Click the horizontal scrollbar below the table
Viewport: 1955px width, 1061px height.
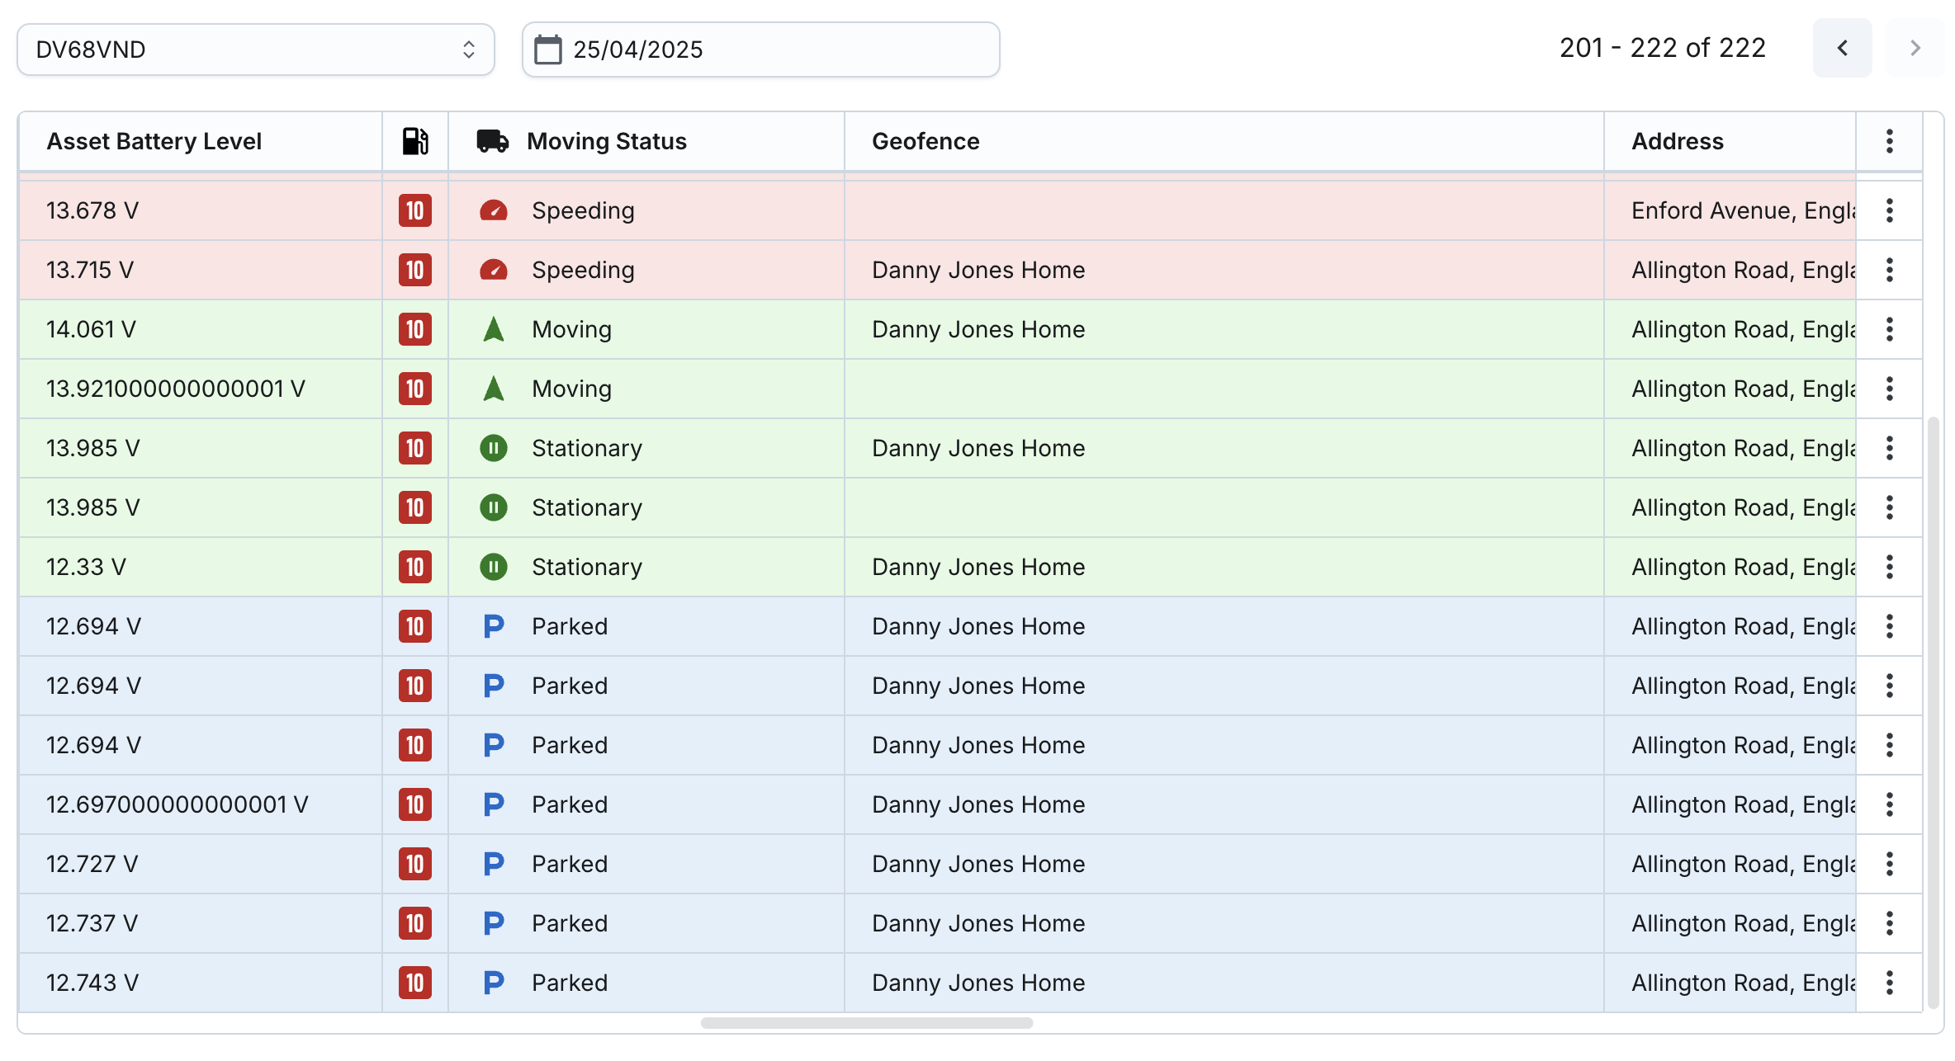tap(866, 1023)
